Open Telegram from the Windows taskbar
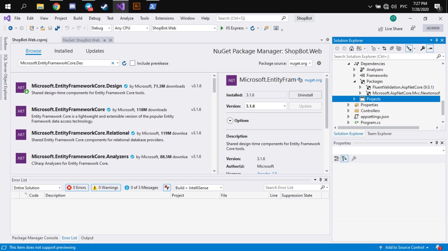The image size is (448, 251). click(89, 6)
